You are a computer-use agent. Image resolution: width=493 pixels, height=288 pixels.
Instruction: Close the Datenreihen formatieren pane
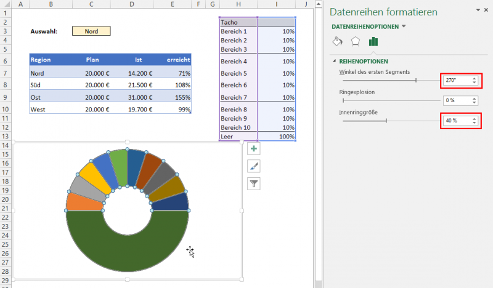coord(486,10)
